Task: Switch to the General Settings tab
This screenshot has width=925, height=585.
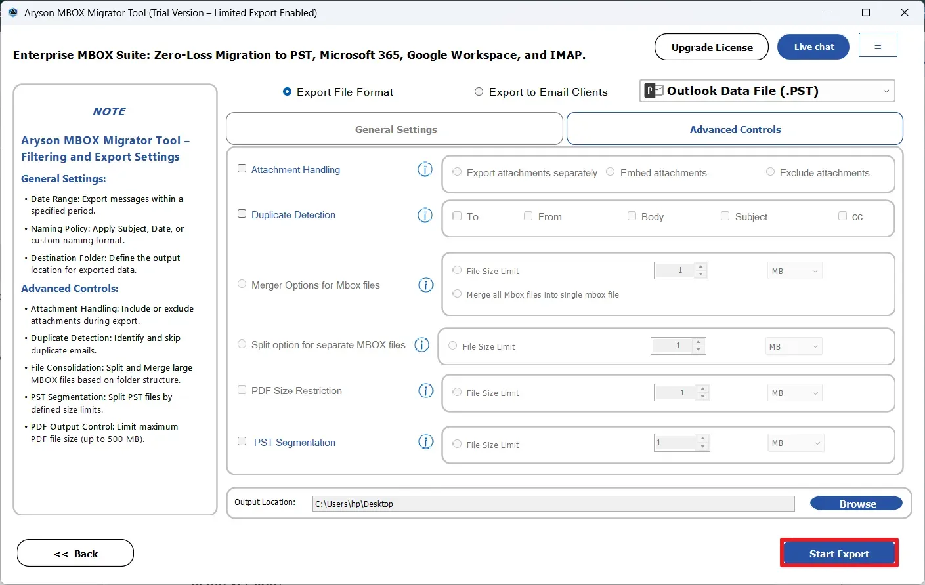Action: coord(395,129)
